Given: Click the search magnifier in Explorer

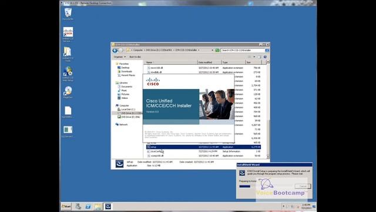Looking at the screenshot, I should pos(267,50).
